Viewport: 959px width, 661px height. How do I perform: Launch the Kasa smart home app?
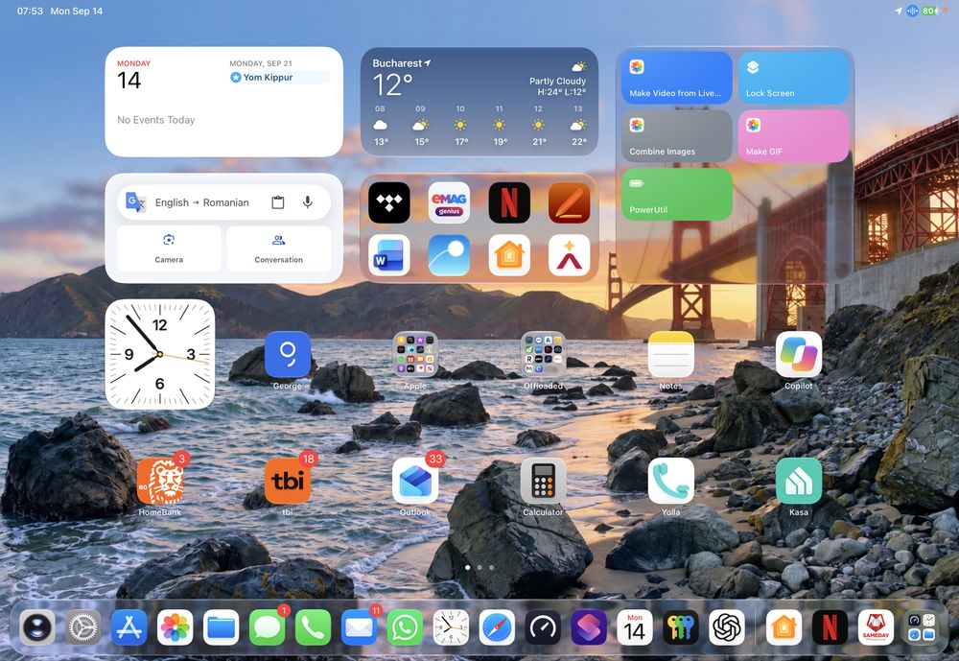(x=798, y=481)
